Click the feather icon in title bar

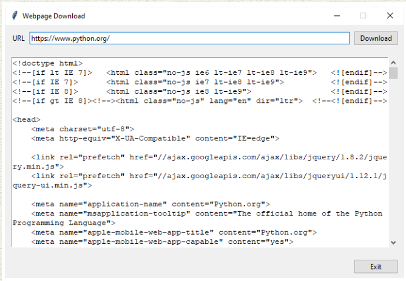tap(15, 16)
